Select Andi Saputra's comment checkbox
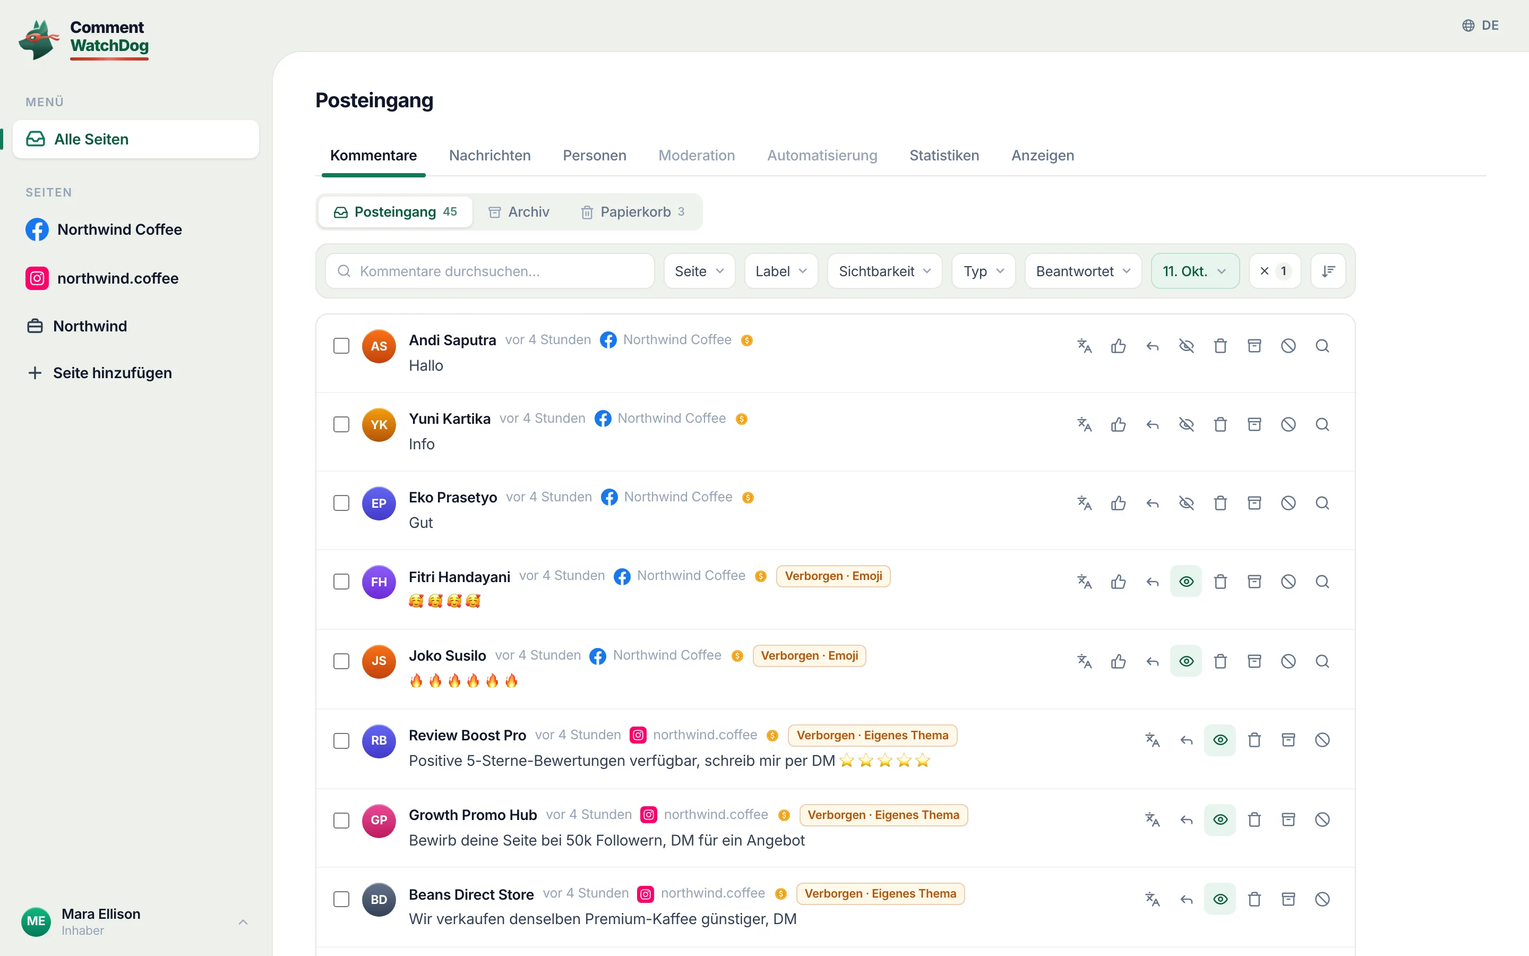The width and height of the screenshot is (1529, 956). pos(341,346)
